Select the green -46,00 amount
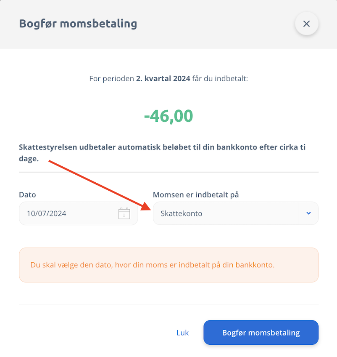 pyautogui.click(x=168, y=116)
